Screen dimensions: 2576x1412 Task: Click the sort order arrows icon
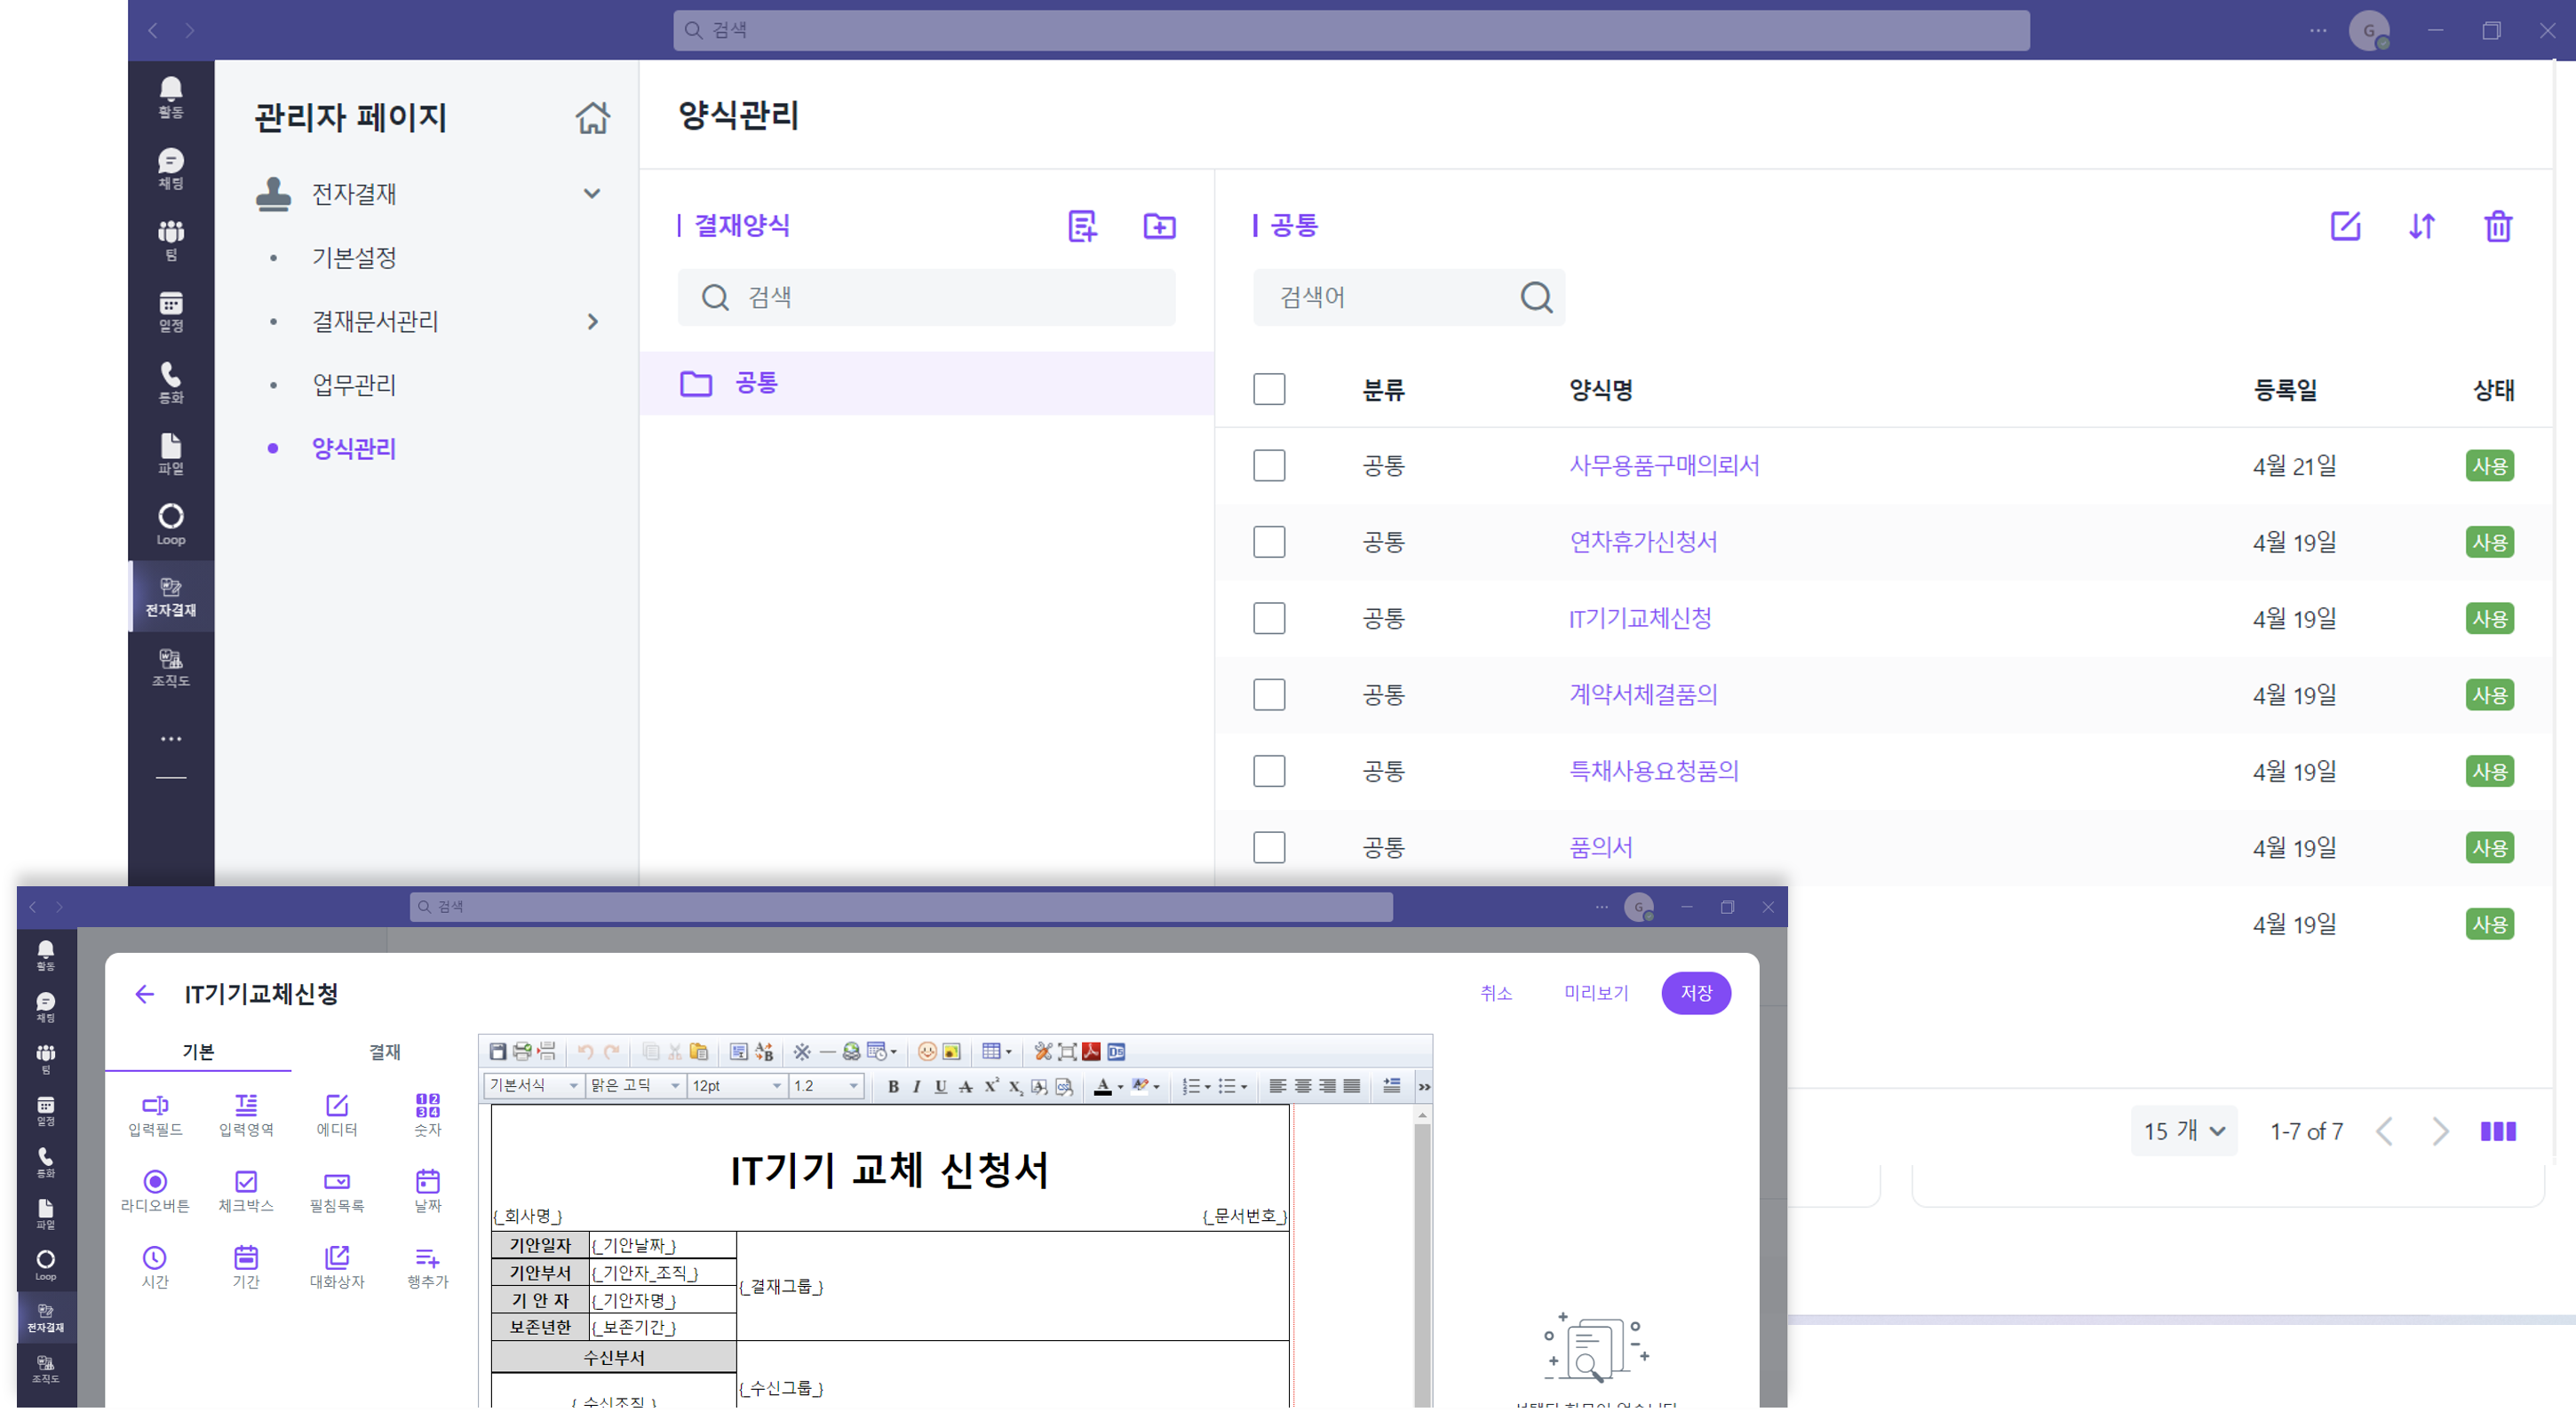[2421, 226]
